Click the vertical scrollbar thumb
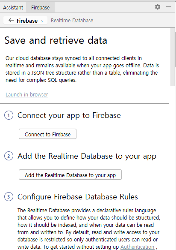176x250 pixels. (173, 57)
